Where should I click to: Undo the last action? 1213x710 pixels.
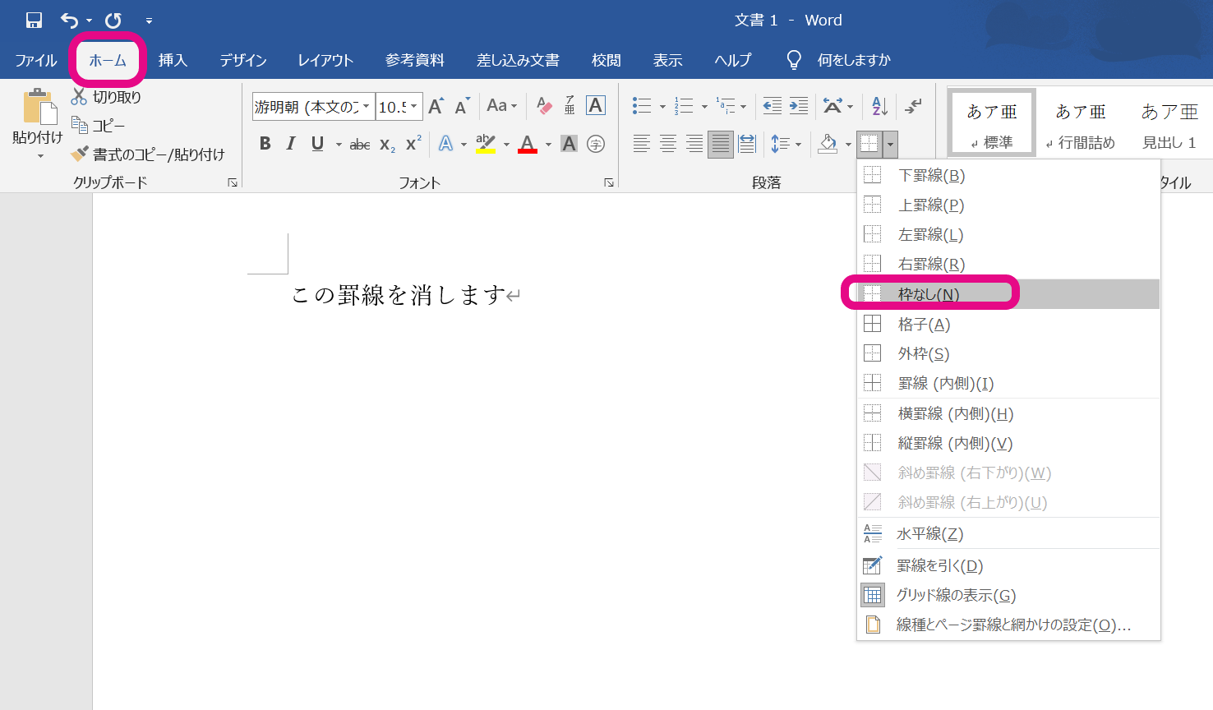coord(70,21)
